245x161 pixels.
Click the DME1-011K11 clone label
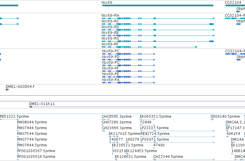pos(42,104)
